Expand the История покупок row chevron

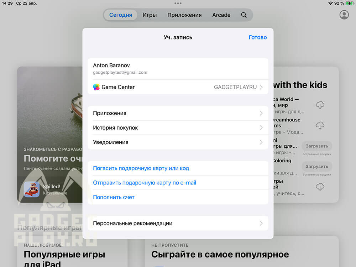pyautogui.click(x=261, y=128)
